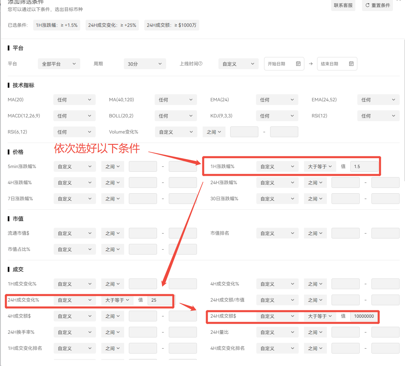Open the 4H成交额$ 自定义 dropdown

coord(75,316)
